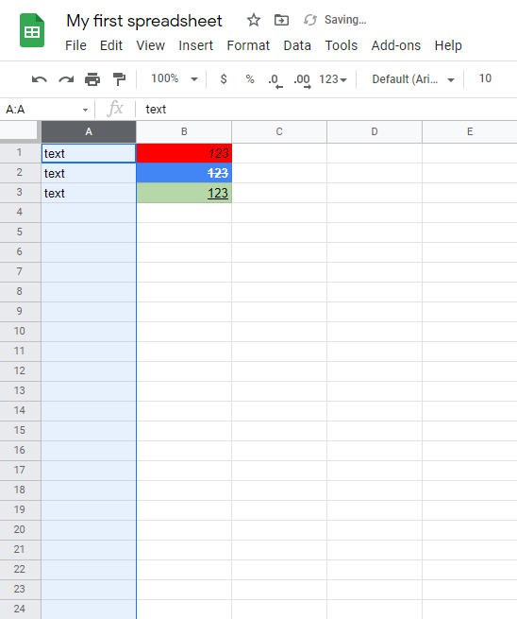Apply percent format icon
The image size is (517, 619).
[250, 79]
